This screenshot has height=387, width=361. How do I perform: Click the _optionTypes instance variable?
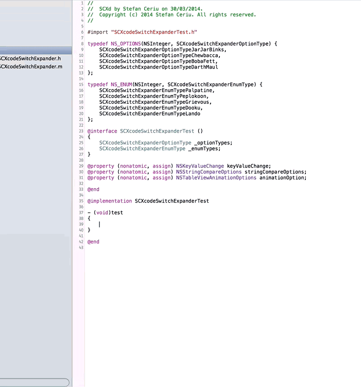tap(213, 142)
